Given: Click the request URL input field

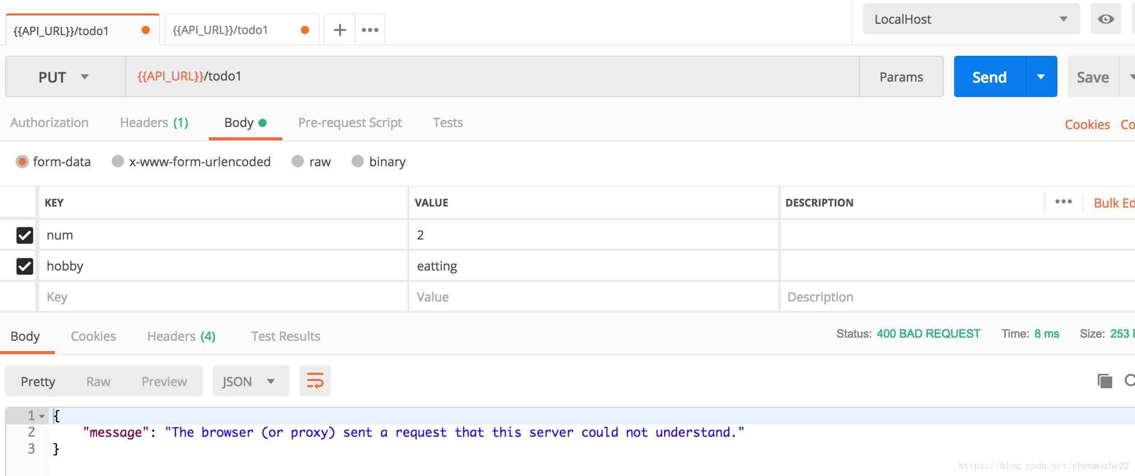Looking at the screenshot, I should [491, 77].
